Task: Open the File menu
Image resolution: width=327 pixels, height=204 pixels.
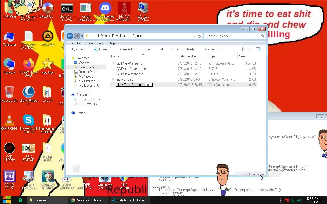Action: pyautogui.click(x=71, y=43)
